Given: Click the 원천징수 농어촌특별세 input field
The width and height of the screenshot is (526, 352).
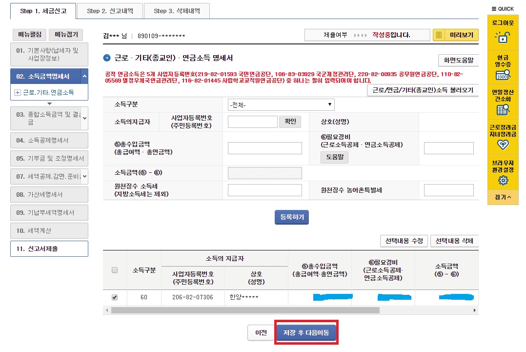Looking at the screenshot, I should click(448, 190).
